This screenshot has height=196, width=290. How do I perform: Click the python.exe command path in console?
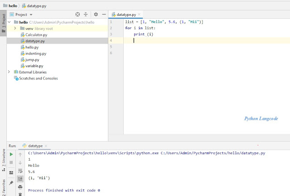(x=93, y=153)
